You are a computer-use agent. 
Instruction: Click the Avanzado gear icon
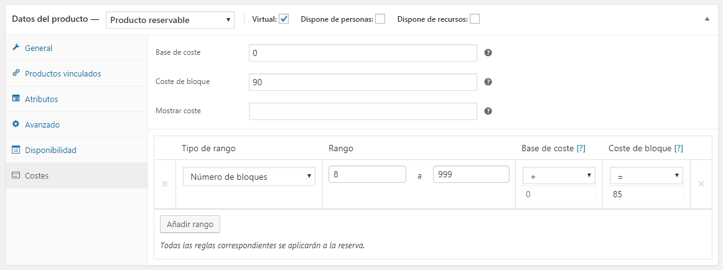(x=16, y=124)
